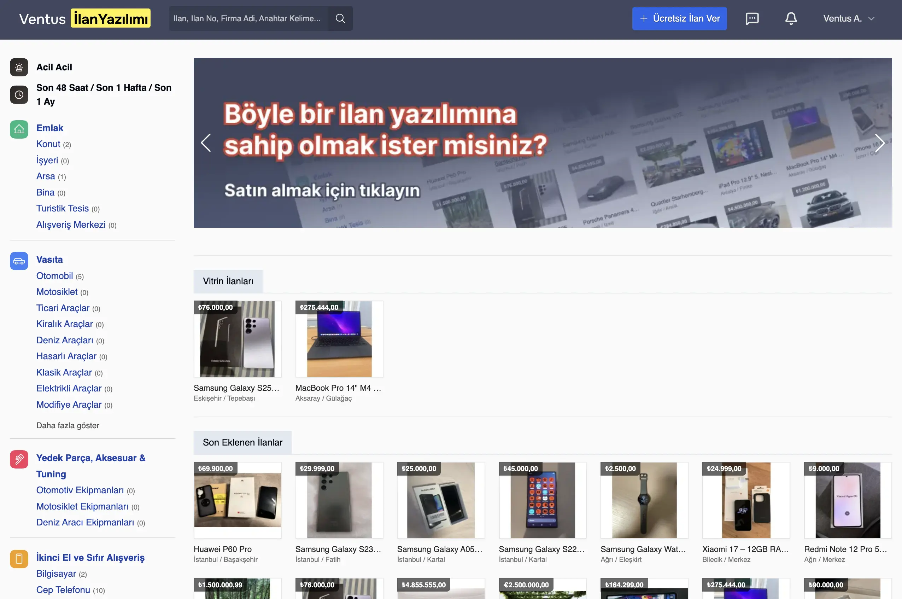Viewport: 902px width, 599px height.
Task: Open the Motosiklet Ekipmanları subcategory
Action: pos(82,507)
